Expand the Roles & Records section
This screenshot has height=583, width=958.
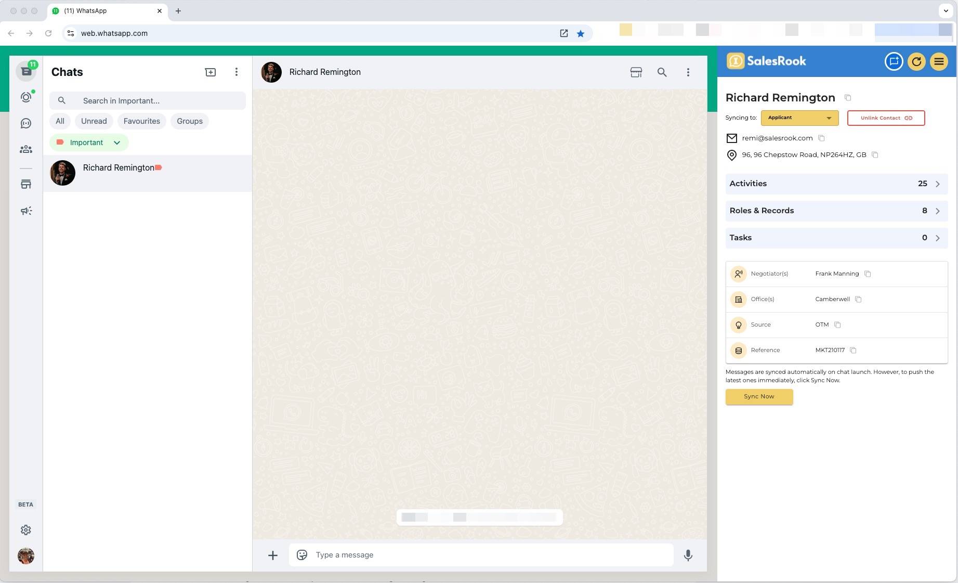837,211
